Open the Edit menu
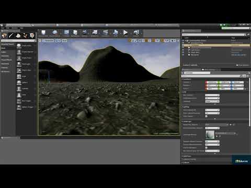 coord(8,28)
